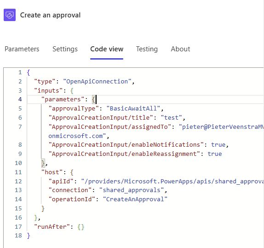
Task: Click line number 10 in gutter
Action: click(18, 163)
